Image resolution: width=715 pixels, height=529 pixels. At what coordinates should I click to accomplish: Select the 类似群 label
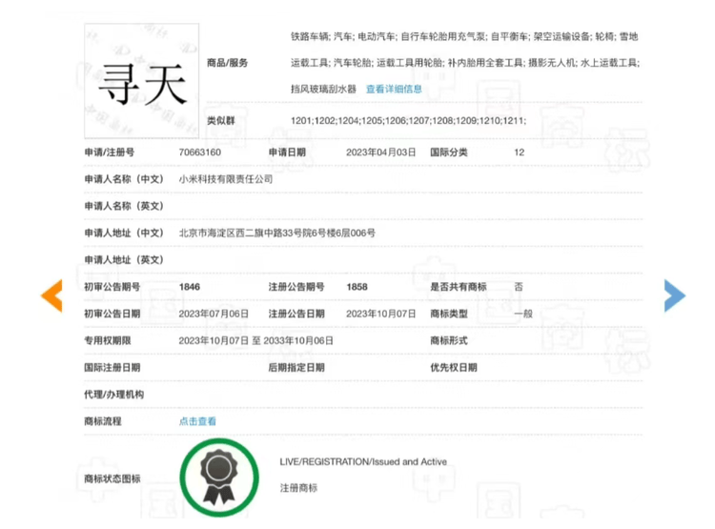(221, 121)
